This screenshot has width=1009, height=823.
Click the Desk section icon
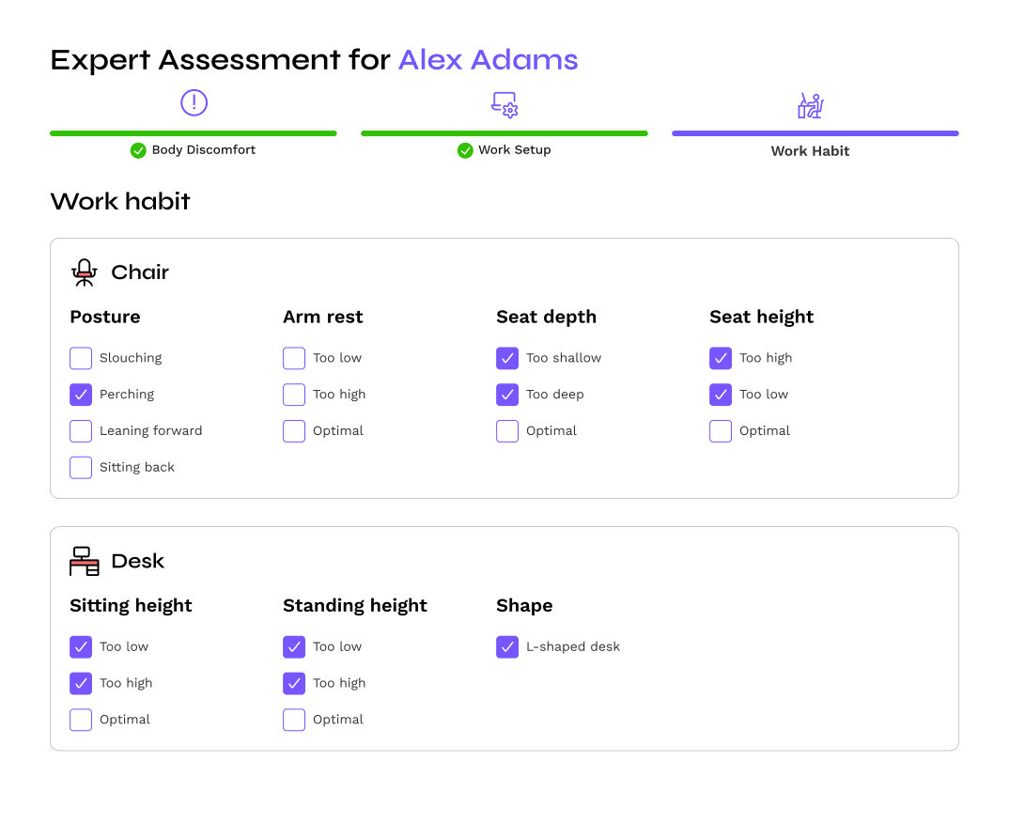tap(85, 561)
